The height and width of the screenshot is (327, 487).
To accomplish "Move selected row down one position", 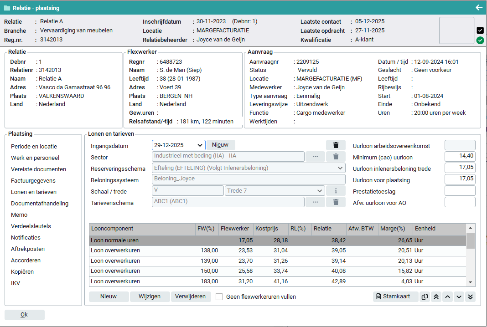I will pos(459,296).
